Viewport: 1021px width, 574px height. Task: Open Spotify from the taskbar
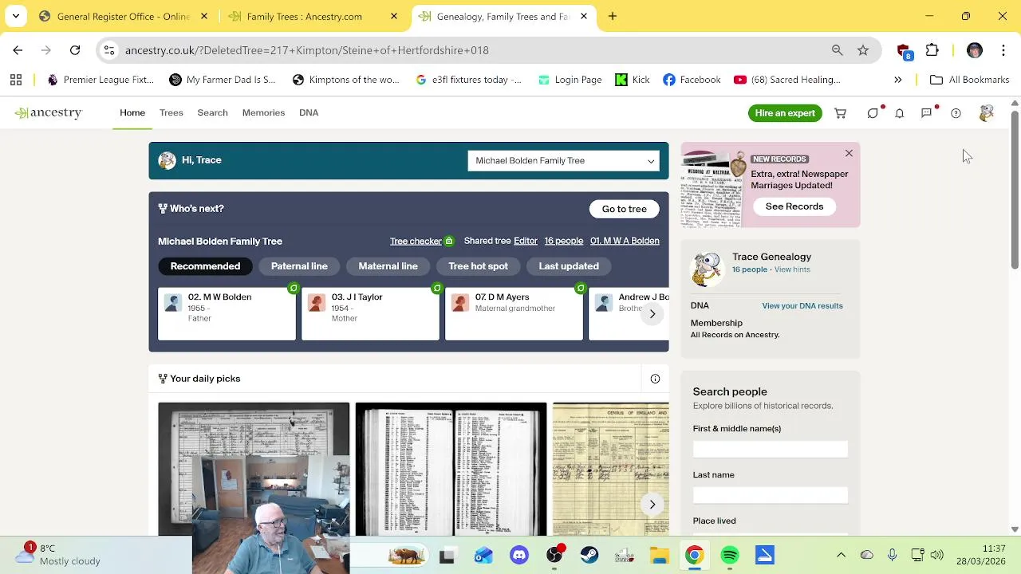(x=730, y=555)
